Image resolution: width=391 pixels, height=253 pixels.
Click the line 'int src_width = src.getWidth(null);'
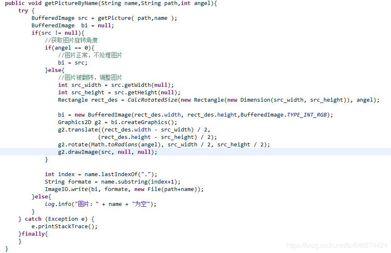tap(116, 85)
